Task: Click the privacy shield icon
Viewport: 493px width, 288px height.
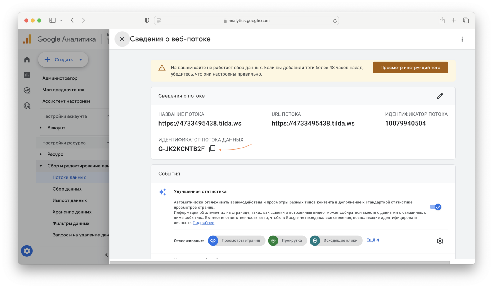Action: tap(147, 20)
